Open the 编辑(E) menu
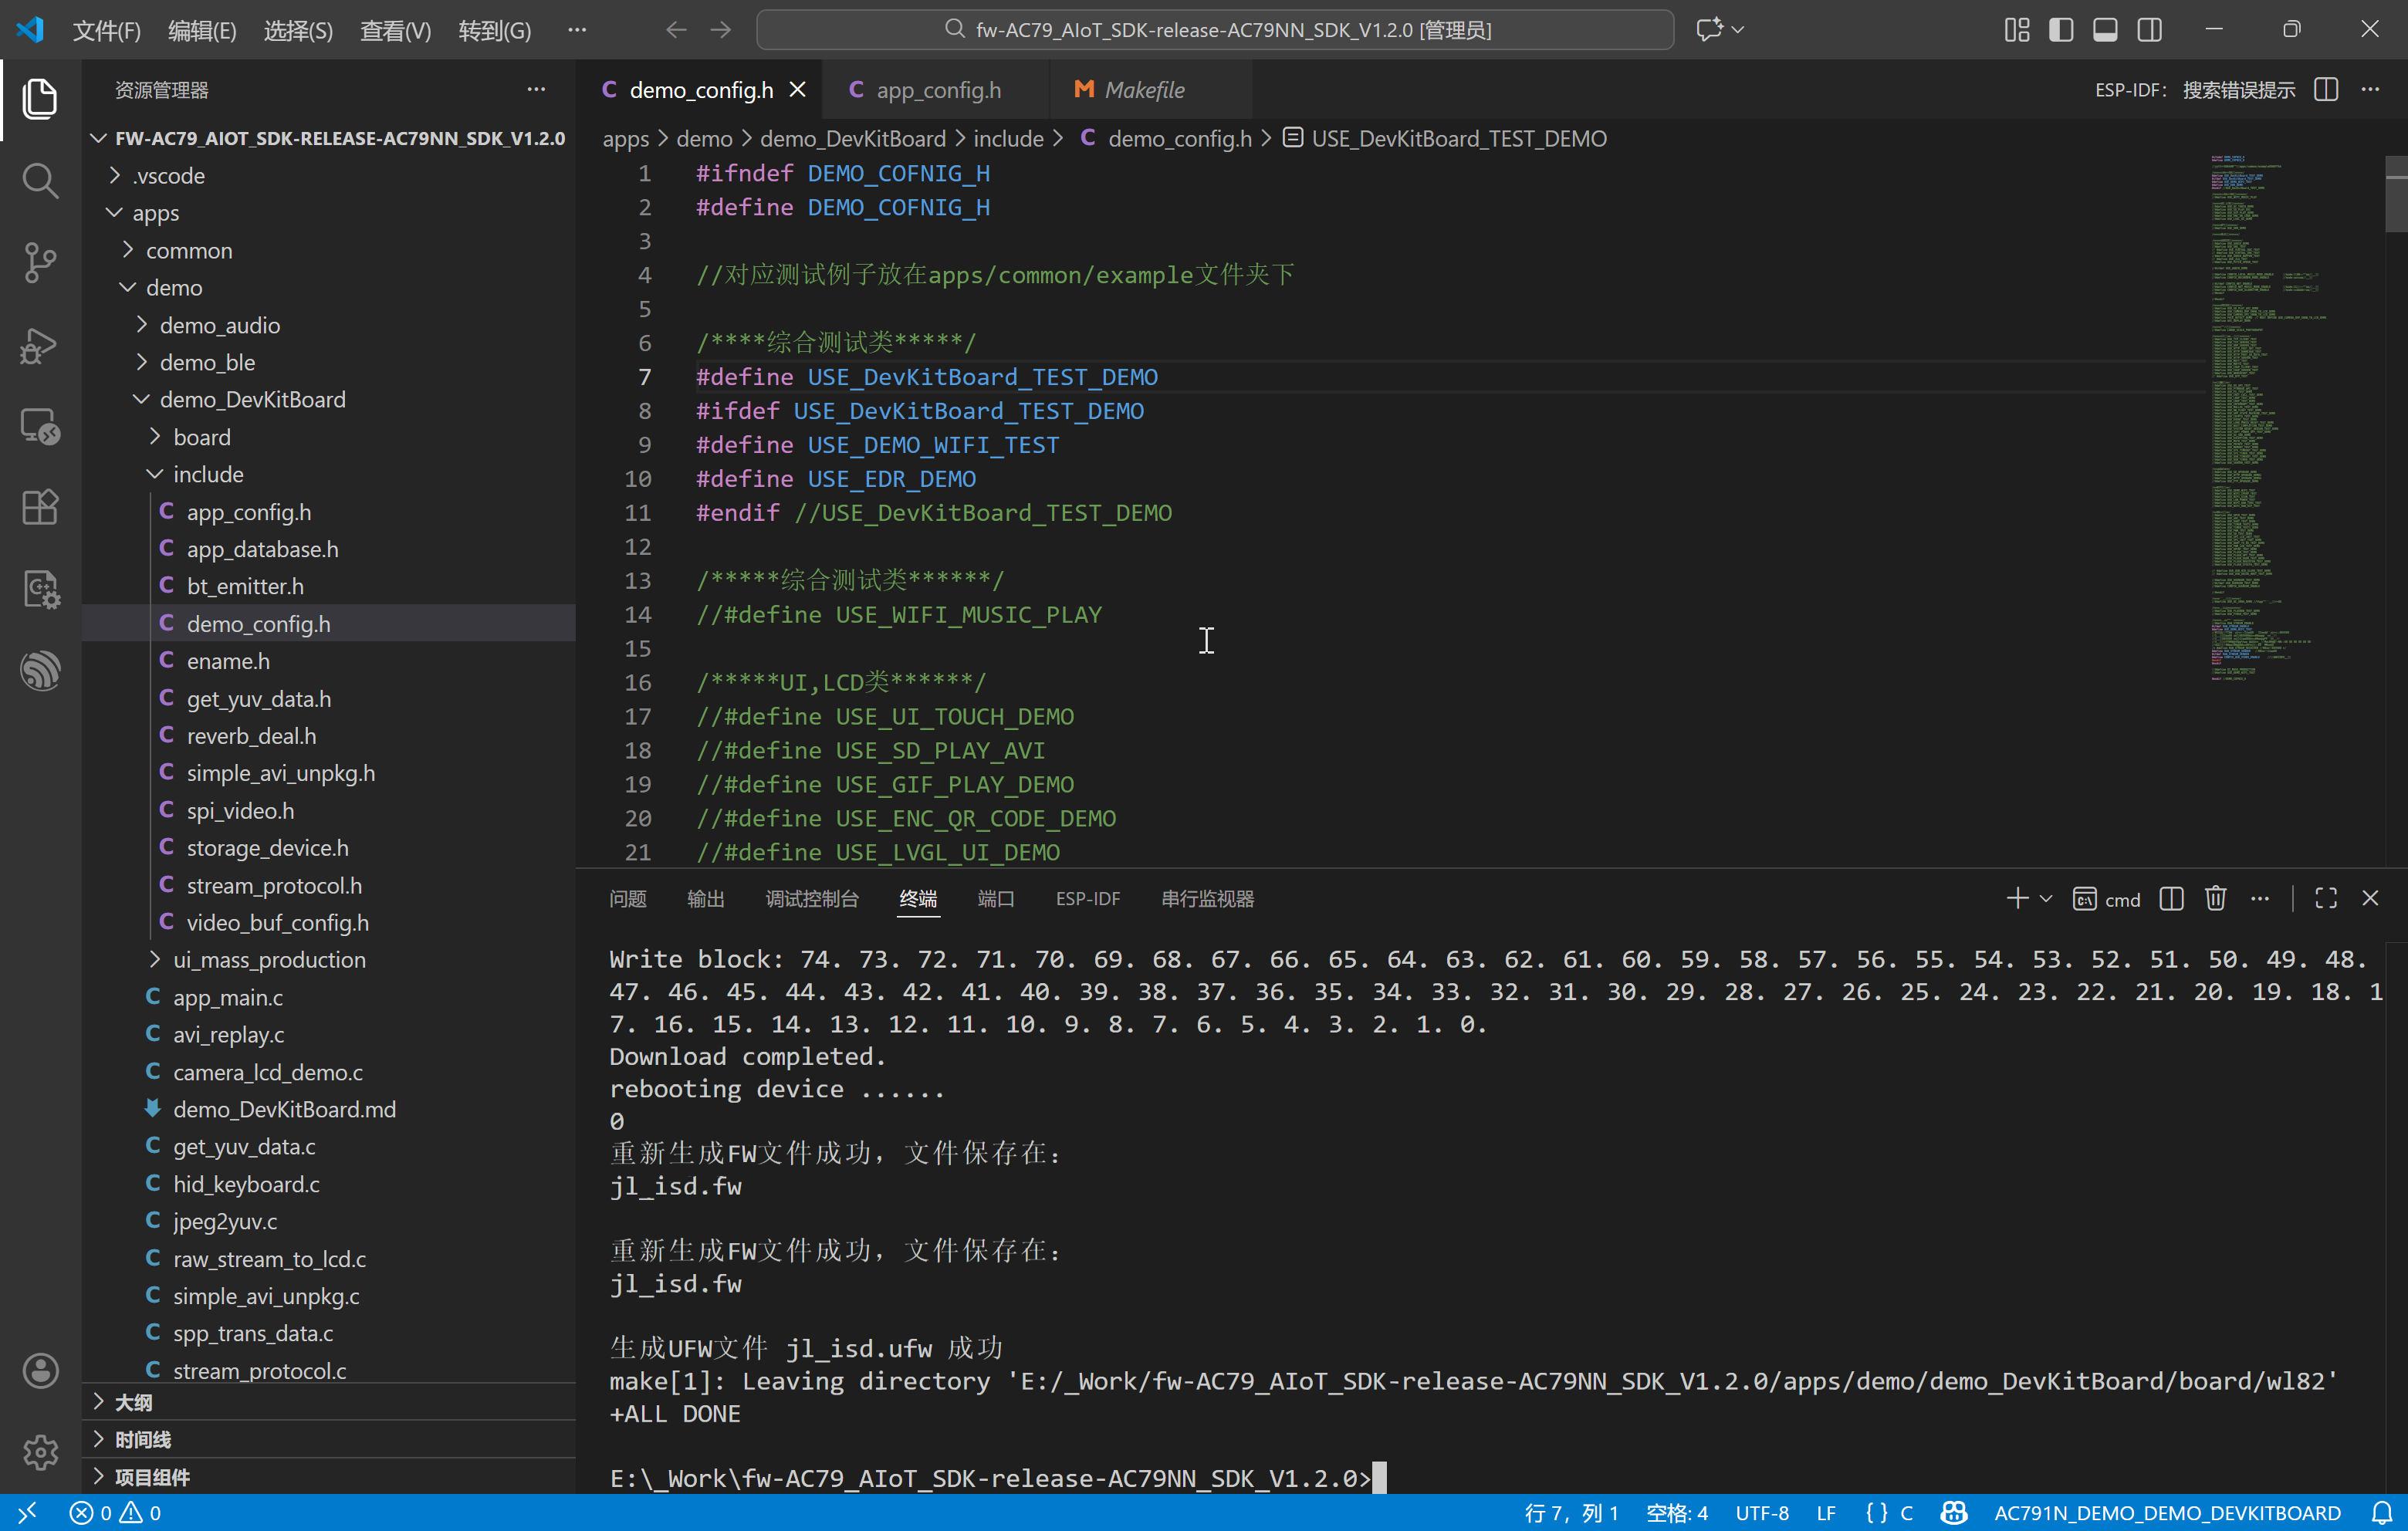2408x1531 pixels. [x=202, y=30]
